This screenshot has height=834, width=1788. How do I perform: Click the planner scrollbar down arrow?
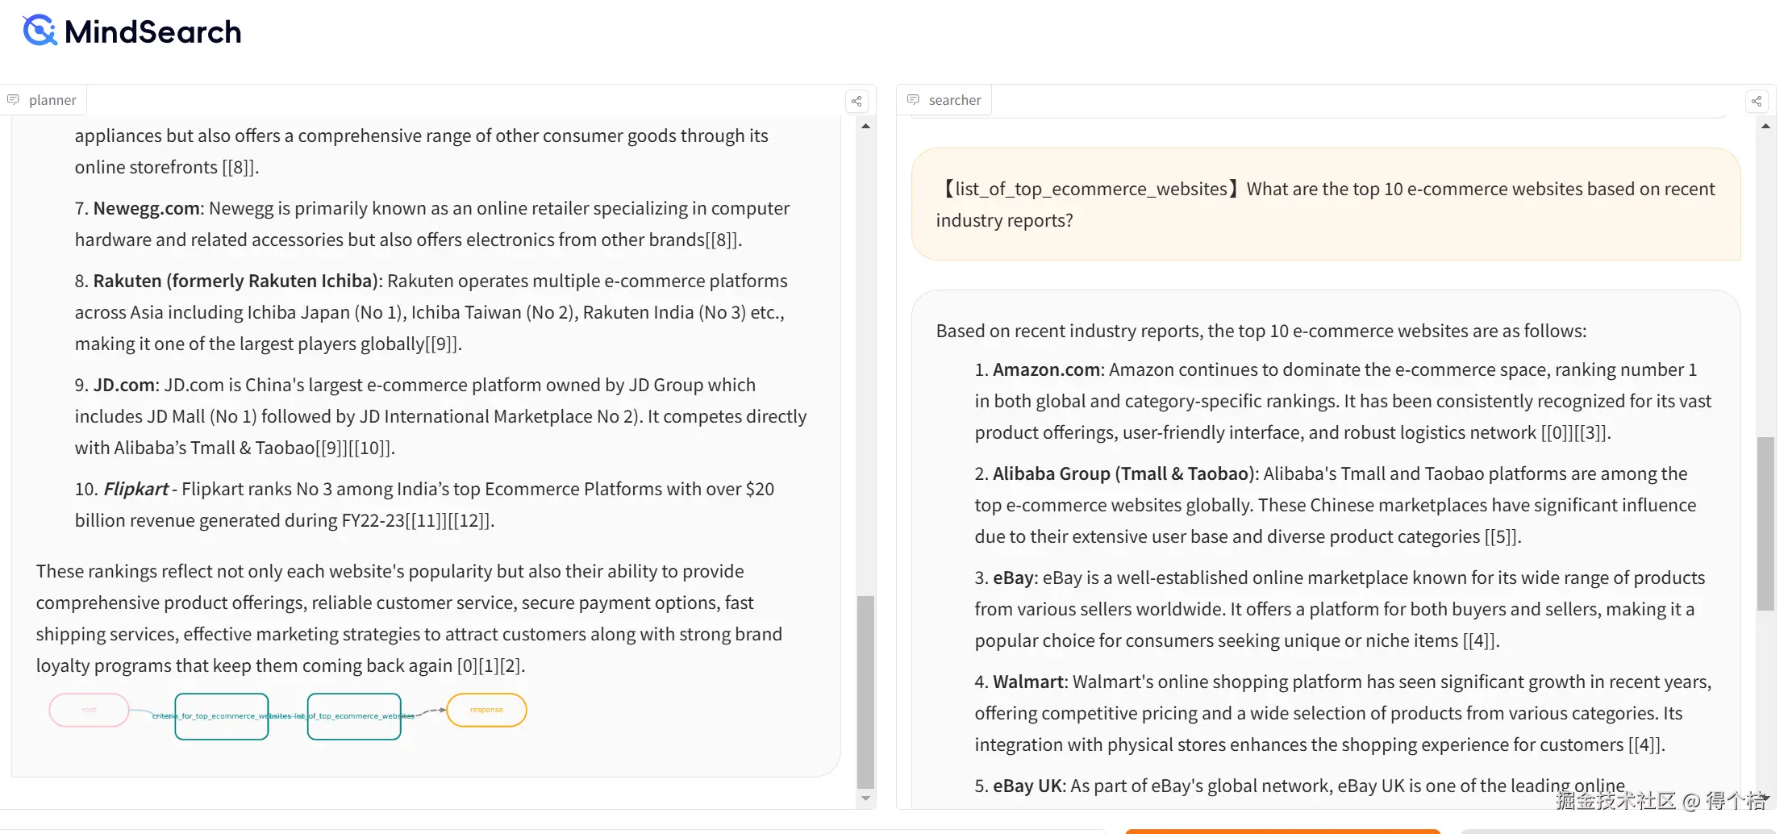865,799
